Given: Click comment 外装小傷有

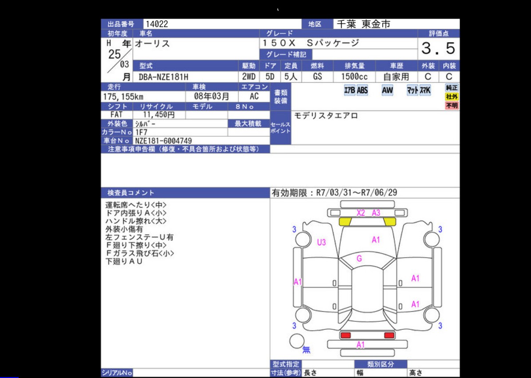Looking at the screenshot, I should click(124, 229).
